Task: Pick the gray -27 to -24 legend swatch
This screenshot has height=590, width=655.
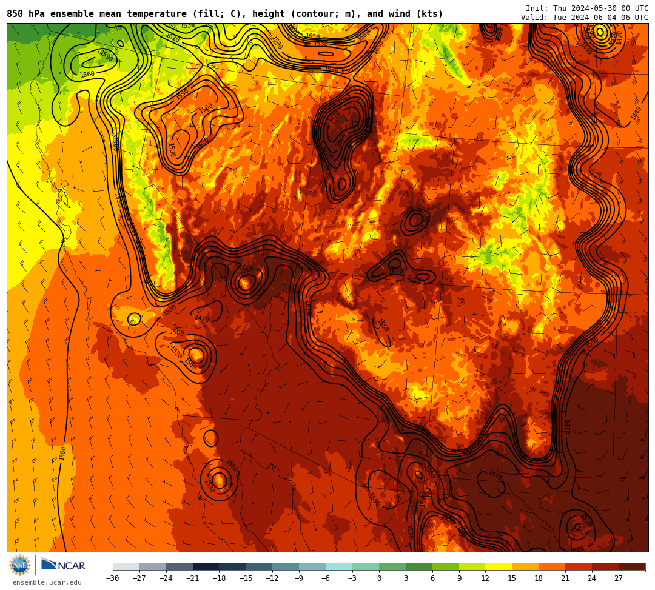Action: pyautogui.click(x=153, y=566)
